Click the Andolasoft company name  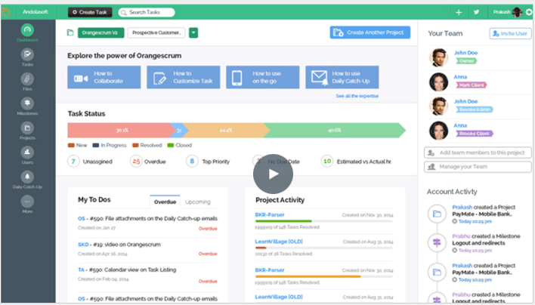point(36,12)
